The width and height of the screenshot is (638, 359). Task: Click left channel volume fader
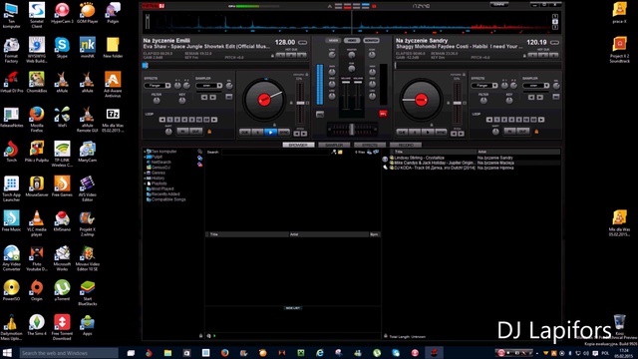point(346,82)
